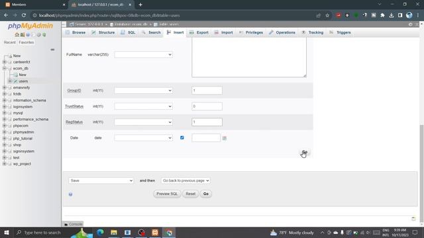424x238 pixels.
Task: Open the Operations tab
Action: pyautogui.click(x=282, y=32)
